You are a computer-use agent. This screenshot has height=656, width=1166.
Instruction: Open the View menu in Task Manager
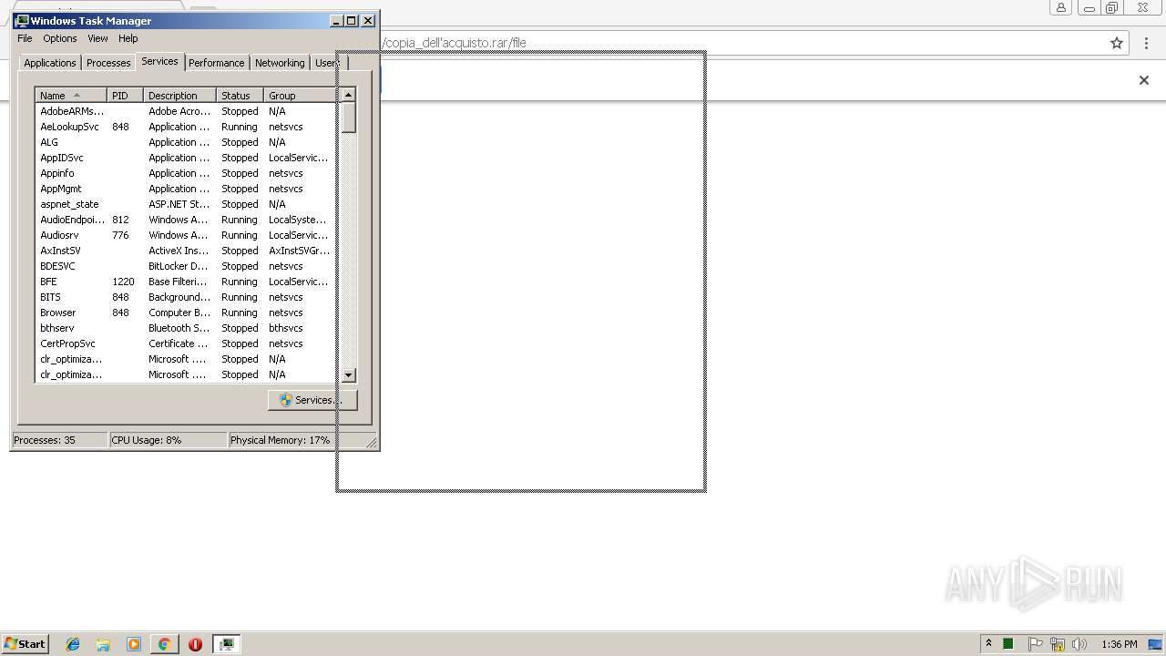pos(97,38)
